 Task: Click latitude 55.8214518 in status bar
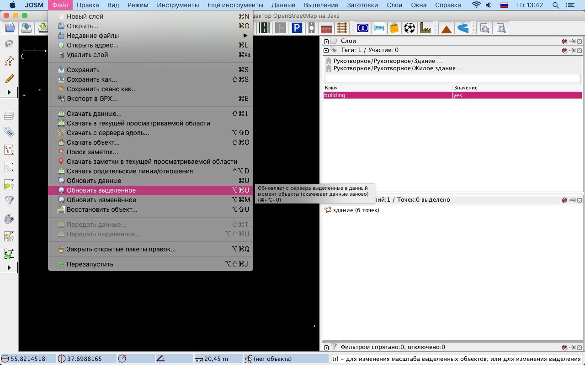[x=27, y=359]
